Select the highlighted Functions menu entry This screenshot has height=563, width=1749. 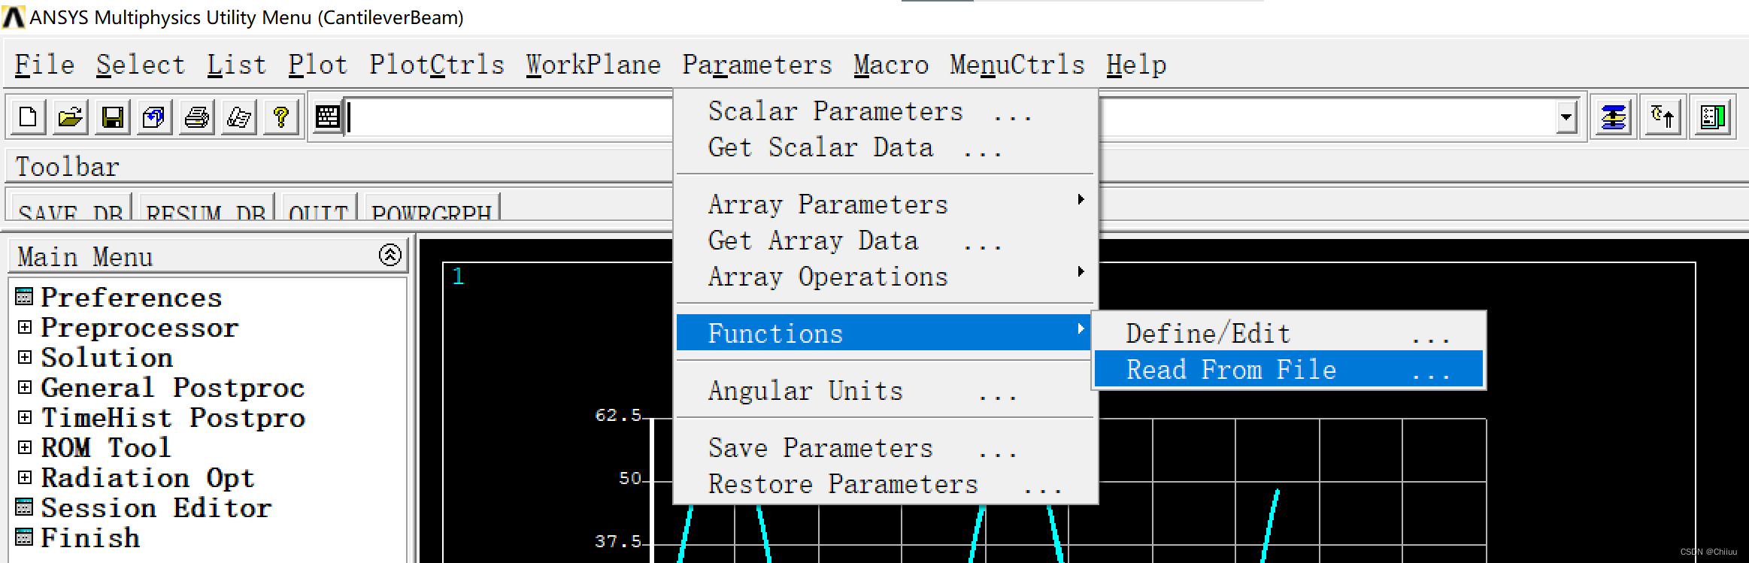coord(885,332)
